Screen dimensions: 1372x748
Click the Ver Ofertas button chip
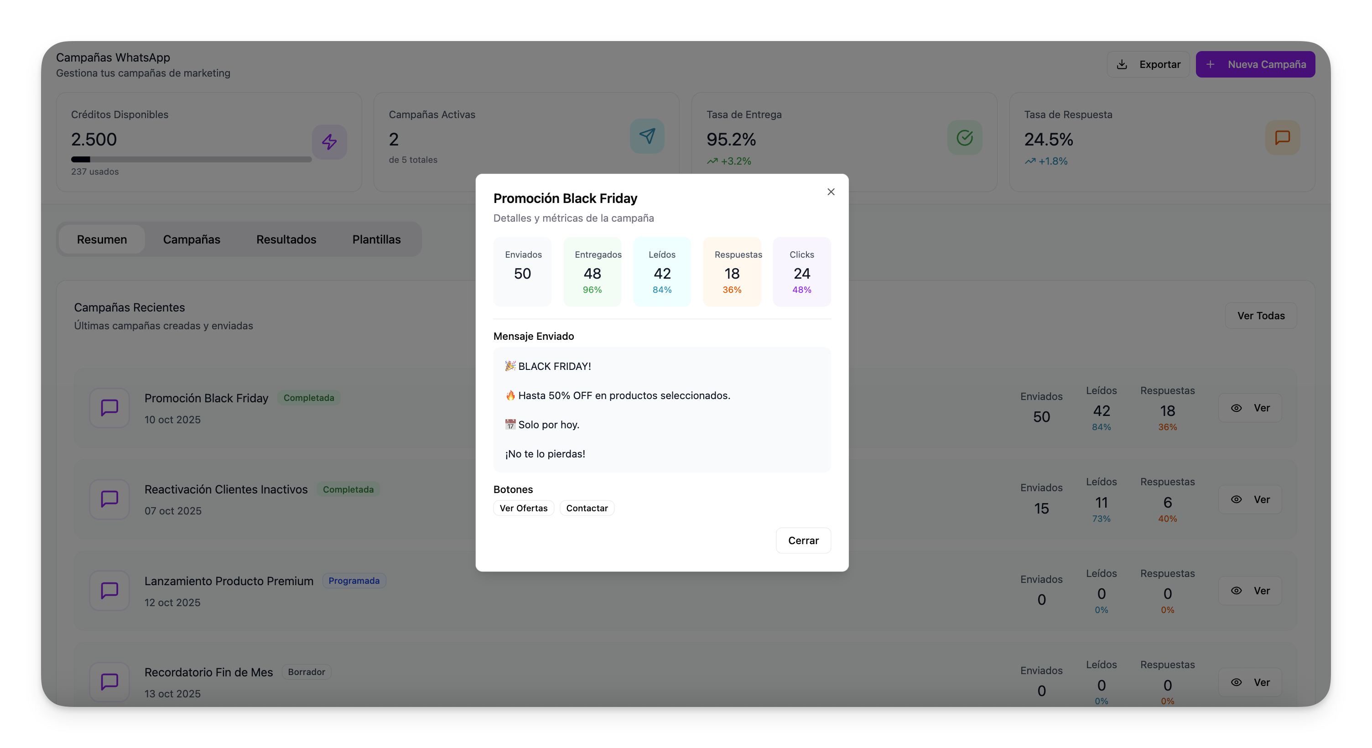pos(523,508)
